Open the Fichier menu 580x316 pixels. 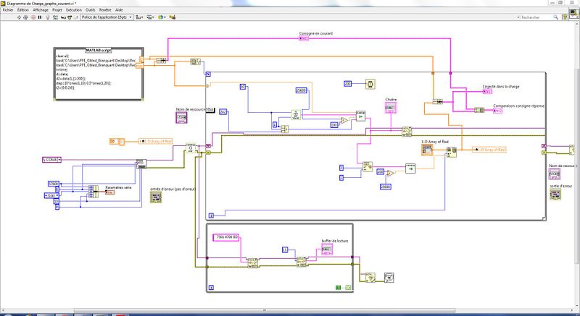point(8,9)
